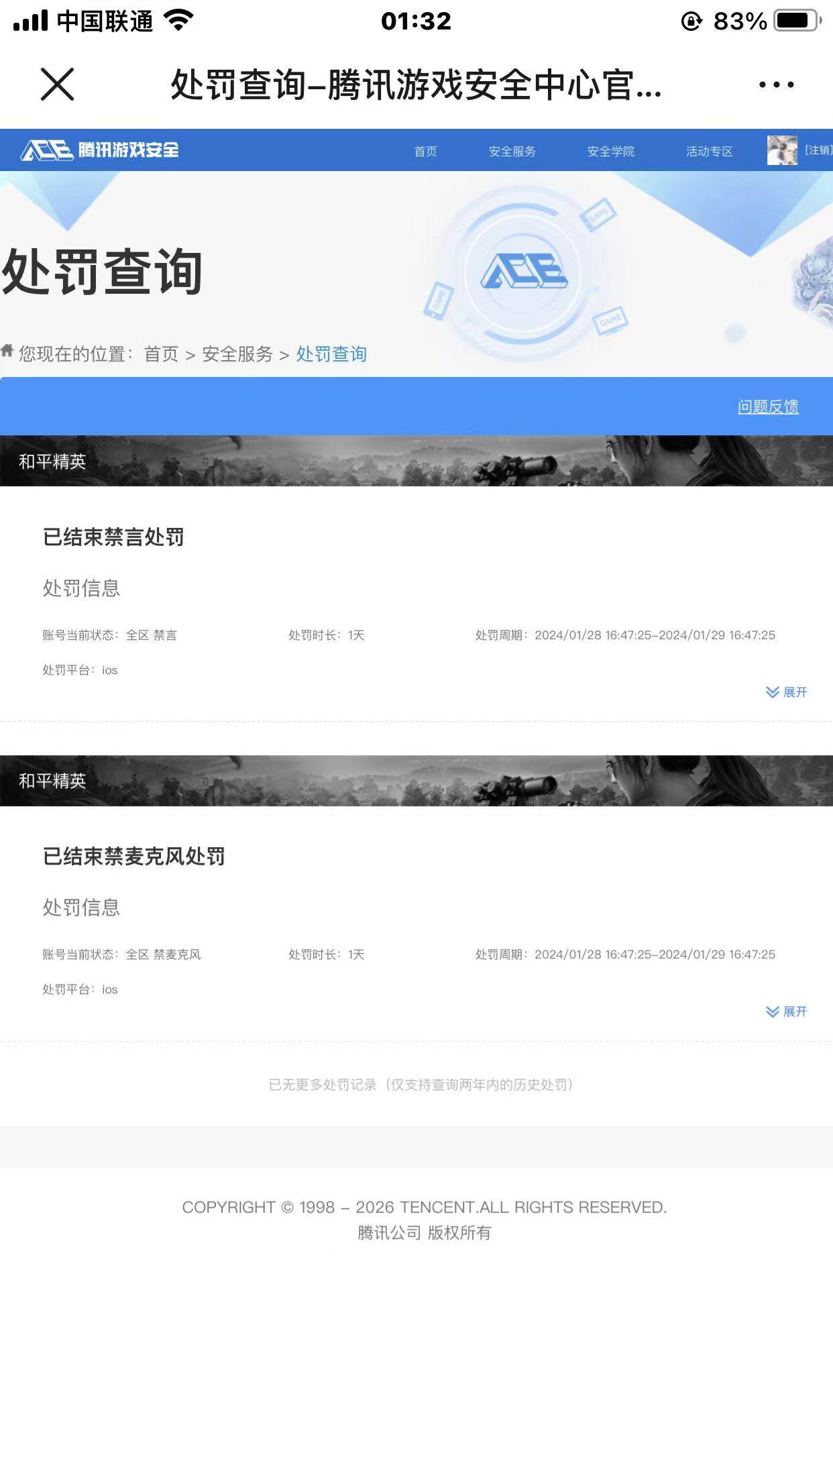The image size is (833, 1481).
Task: Open the 首页 nav menu item
Action: point(425,151)
